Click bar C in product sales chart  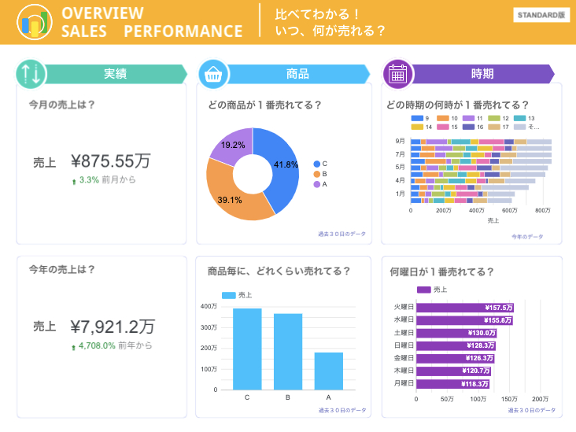[247, 349]
